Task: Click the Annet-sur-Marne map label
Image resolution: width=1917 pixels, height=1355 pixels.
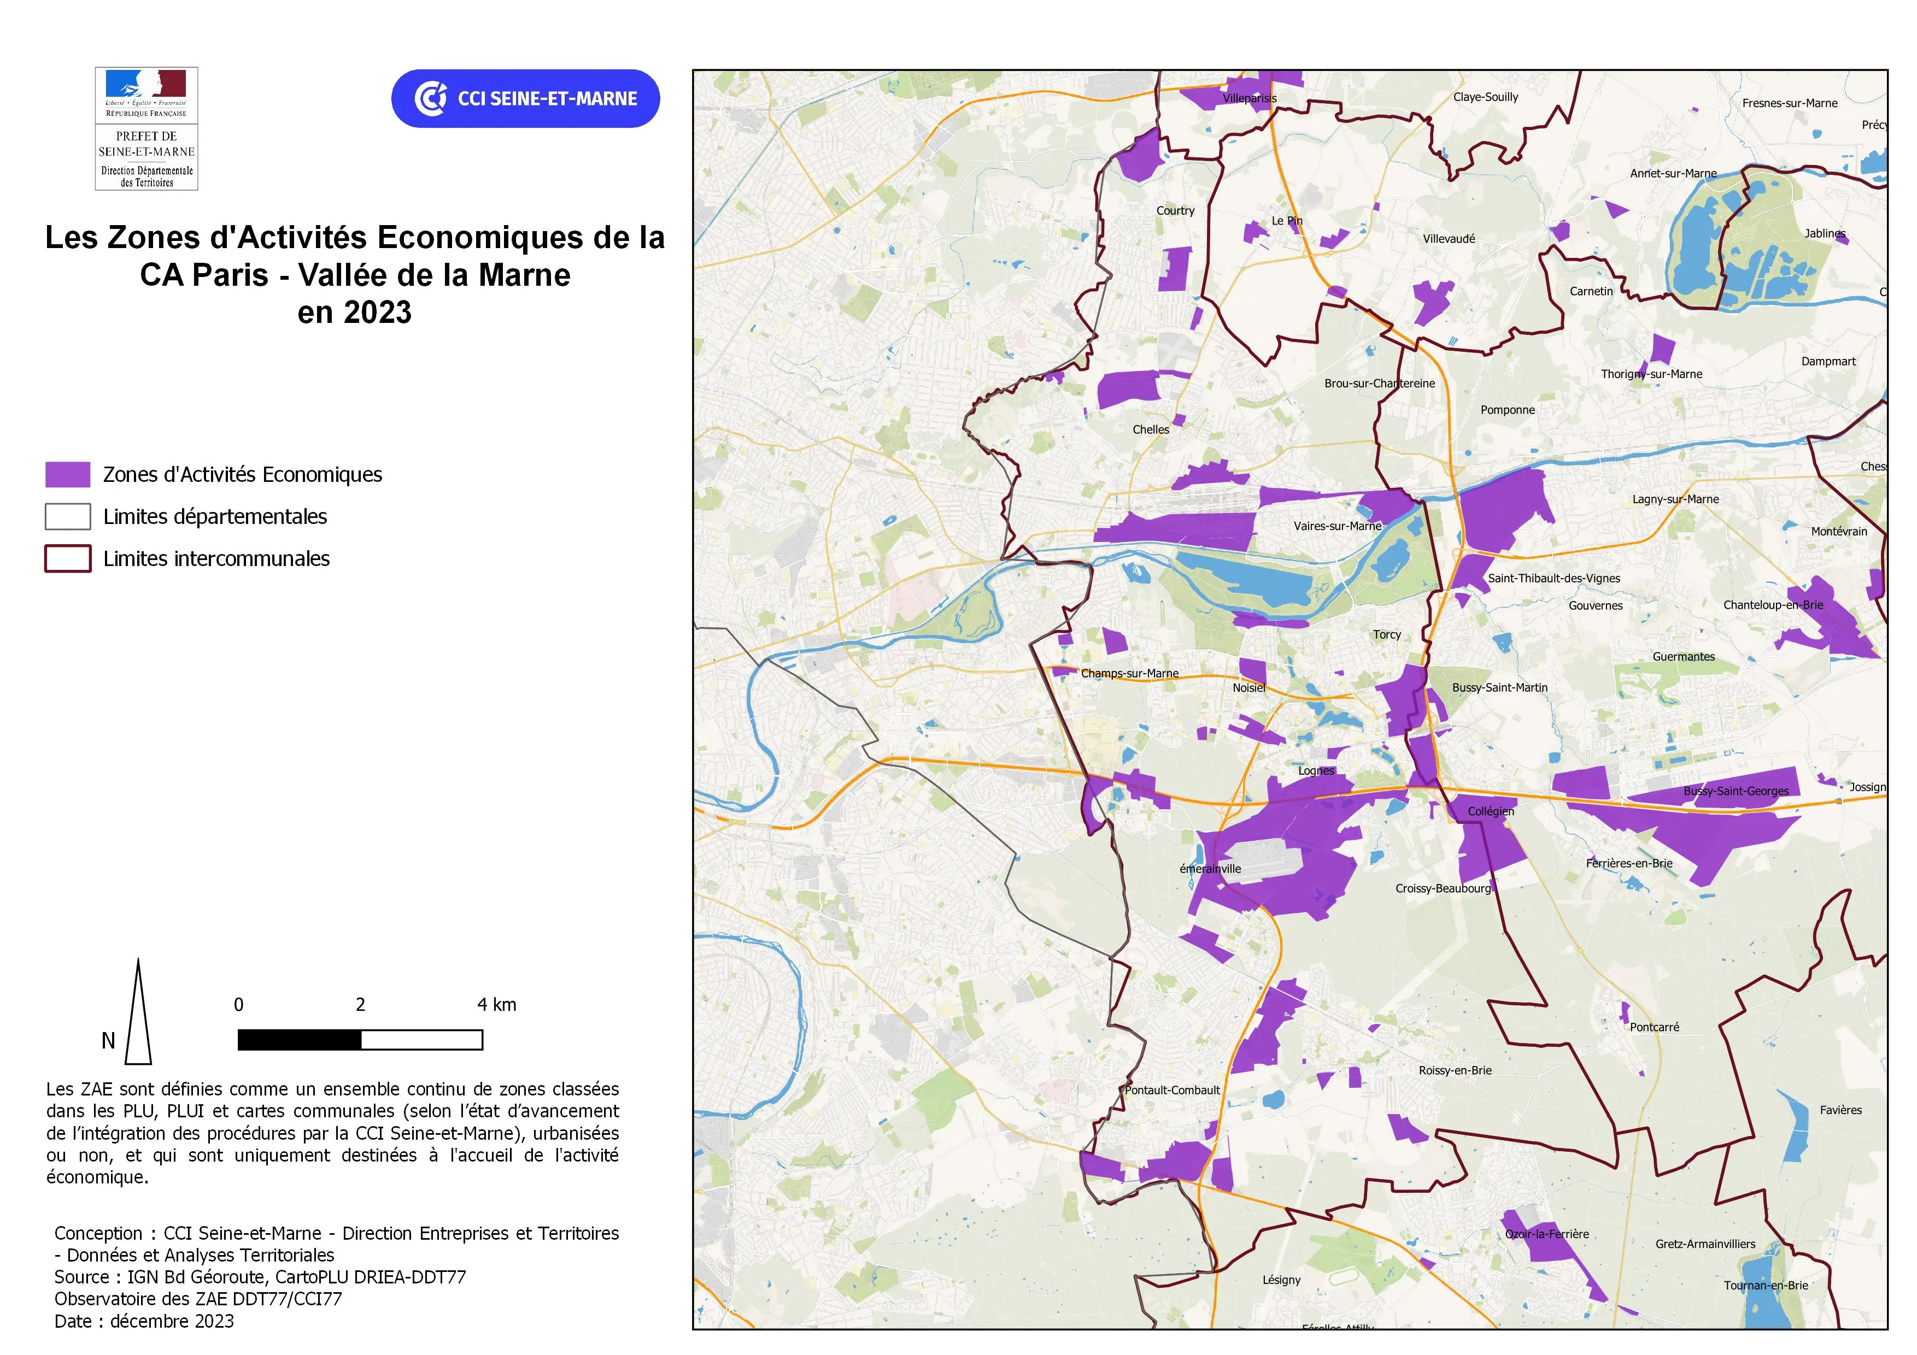Action: (x=1673, y=174)
